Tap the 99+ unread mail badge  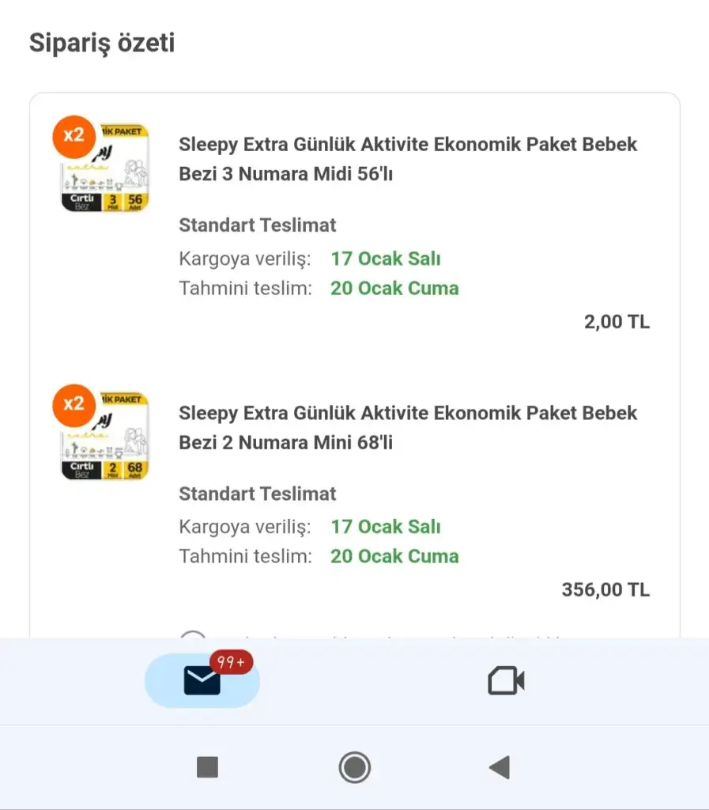pyautogui.click(x=231, y=663)
